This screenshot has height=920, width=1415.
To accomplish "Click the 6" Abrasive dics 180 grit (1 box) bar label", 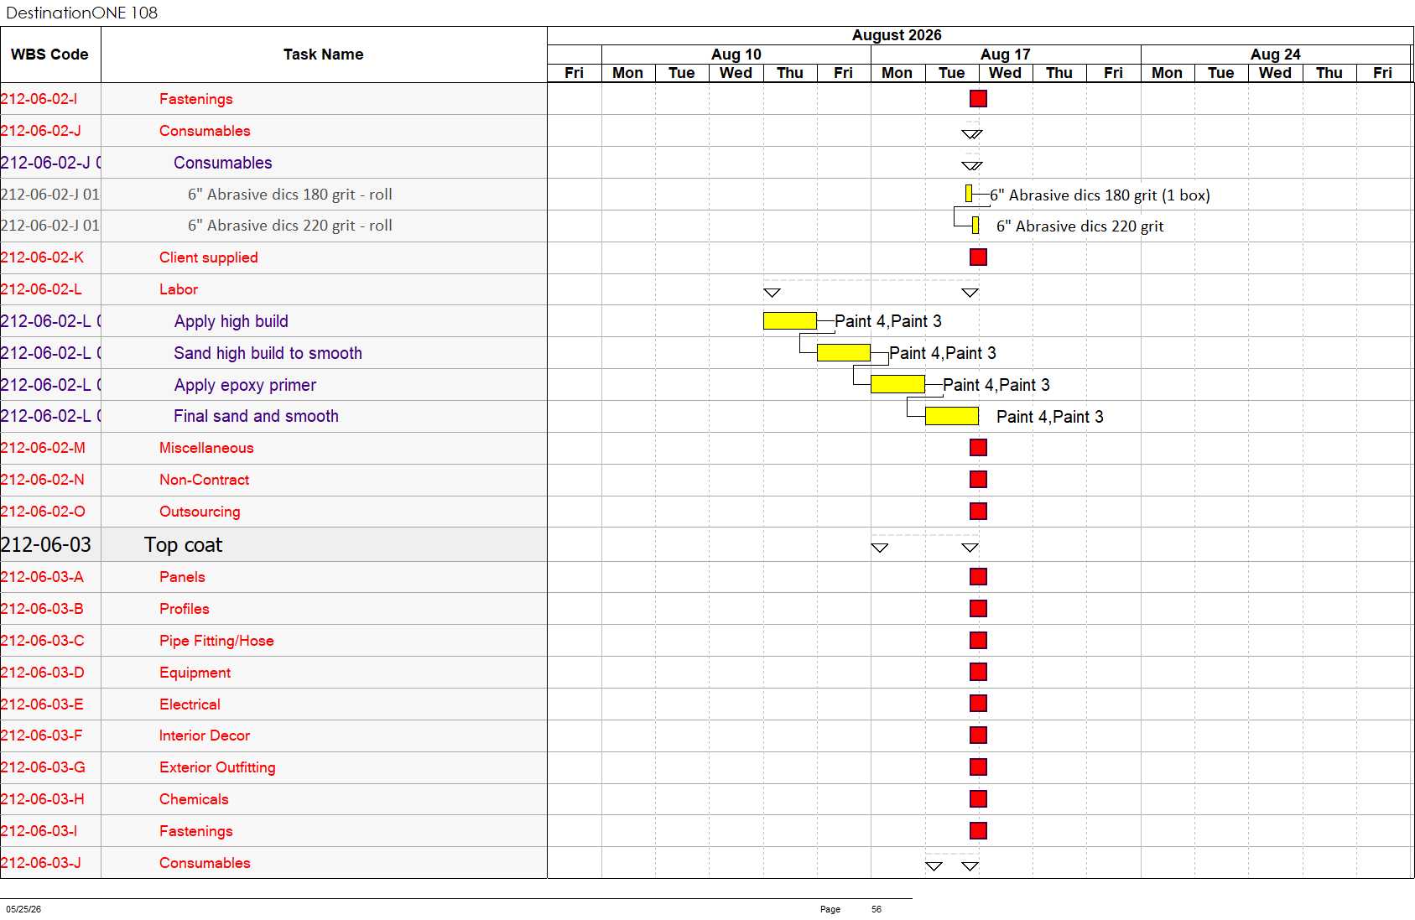I will point(1100,195).
